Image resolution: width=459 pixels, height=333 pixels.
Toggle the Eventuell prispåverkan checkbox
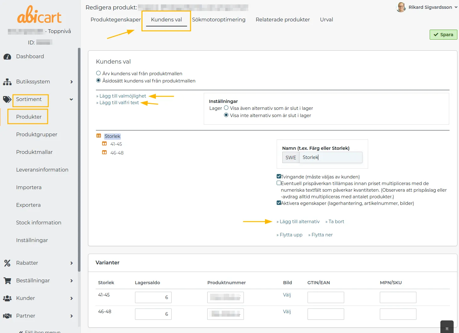pyautogui.click(x=279, y=183)
